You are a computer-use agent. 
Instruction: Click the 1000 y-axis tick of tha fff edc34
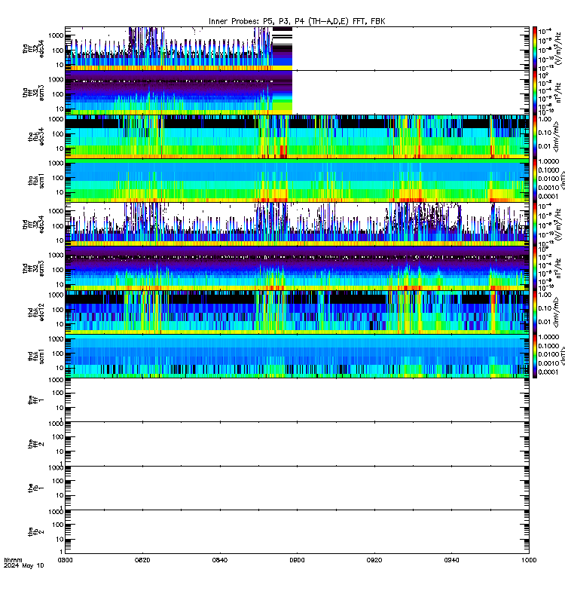point(56,35)
